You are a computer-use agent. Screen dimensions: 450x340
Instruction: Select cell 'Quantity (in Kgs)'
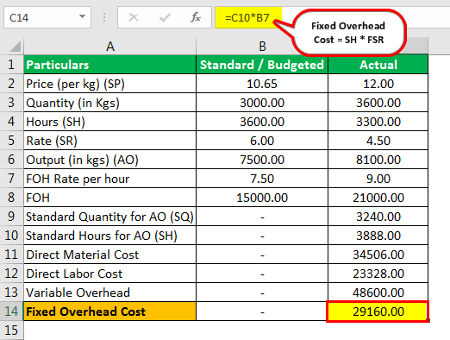click(x=110, y=103)
